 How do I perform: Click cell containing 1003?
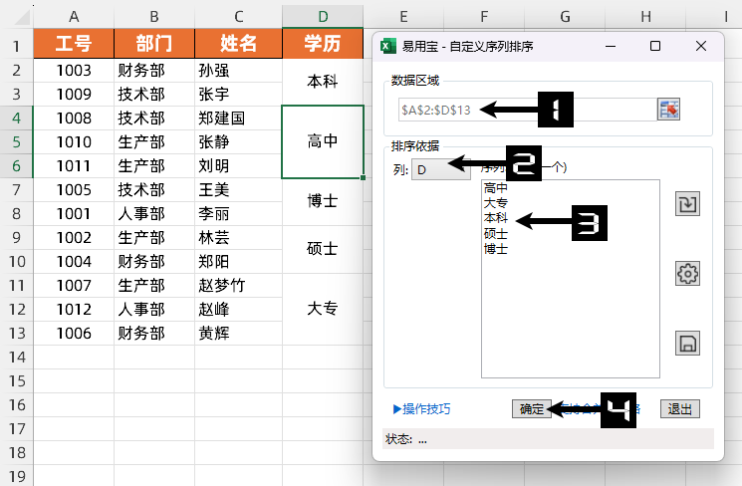click(x=74, y=71)
